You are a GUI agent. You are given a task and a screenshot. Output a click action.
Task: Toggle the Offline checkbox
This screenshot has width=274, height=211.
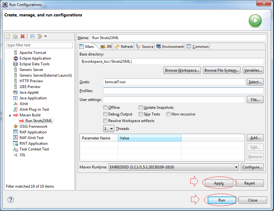point(105,107)
